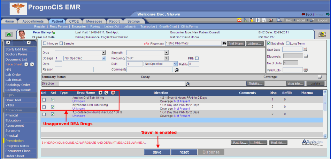Click the SureScripts certified logo
The image size is (331, 159).
pyautogui.click(x=313, y=142)
